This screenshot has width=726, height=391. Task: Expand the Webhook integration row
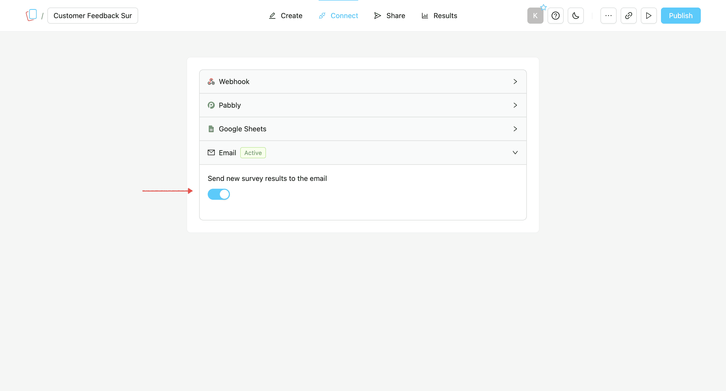tap(515, 81)
